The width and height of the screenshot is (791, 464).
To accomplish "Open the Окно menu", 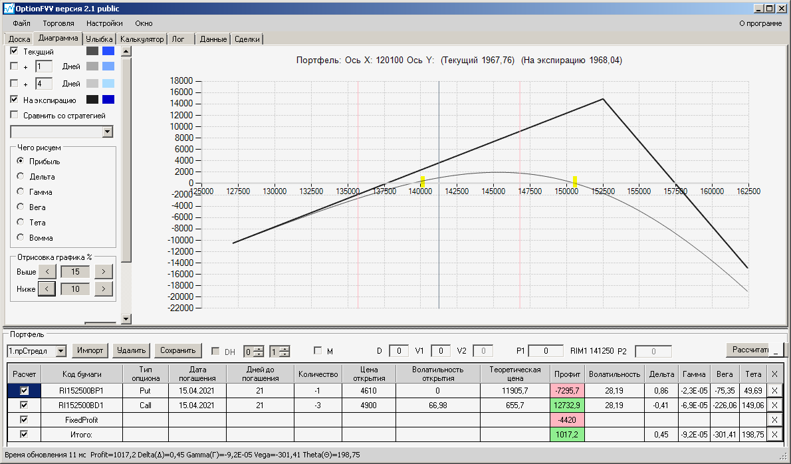I will [x=144, y=23].
